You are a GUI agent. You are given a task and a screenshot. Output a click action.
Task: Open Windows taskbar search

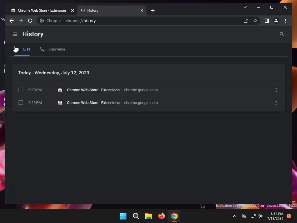click(136, 216)
